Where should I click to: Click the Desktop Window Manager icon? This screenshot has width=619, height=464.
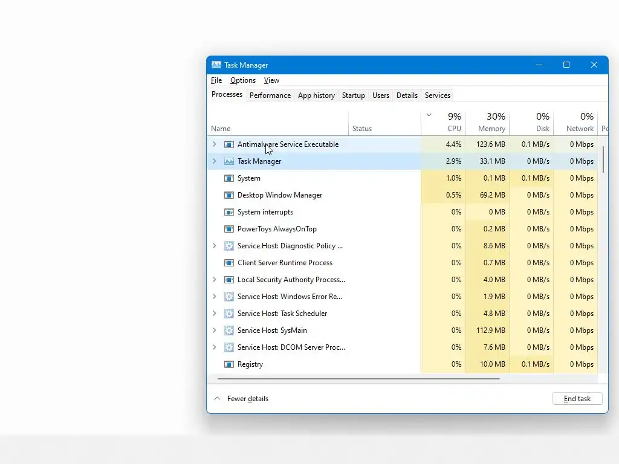tap(229, 195)
